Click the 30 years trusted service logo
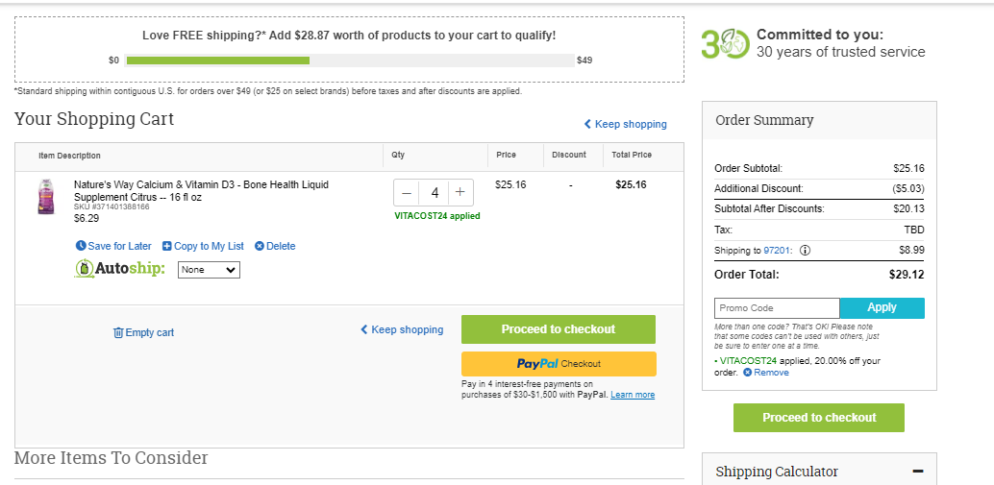994x485 pixels. pyautogui.click(x=725, y=43)
